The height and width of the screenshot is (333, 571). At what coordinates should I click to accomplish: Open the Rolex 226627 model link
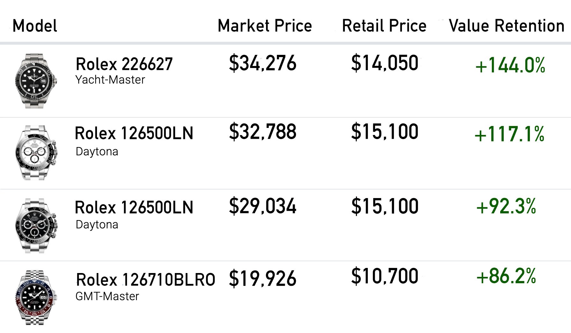pyautogui.click(x=124, y=64)
